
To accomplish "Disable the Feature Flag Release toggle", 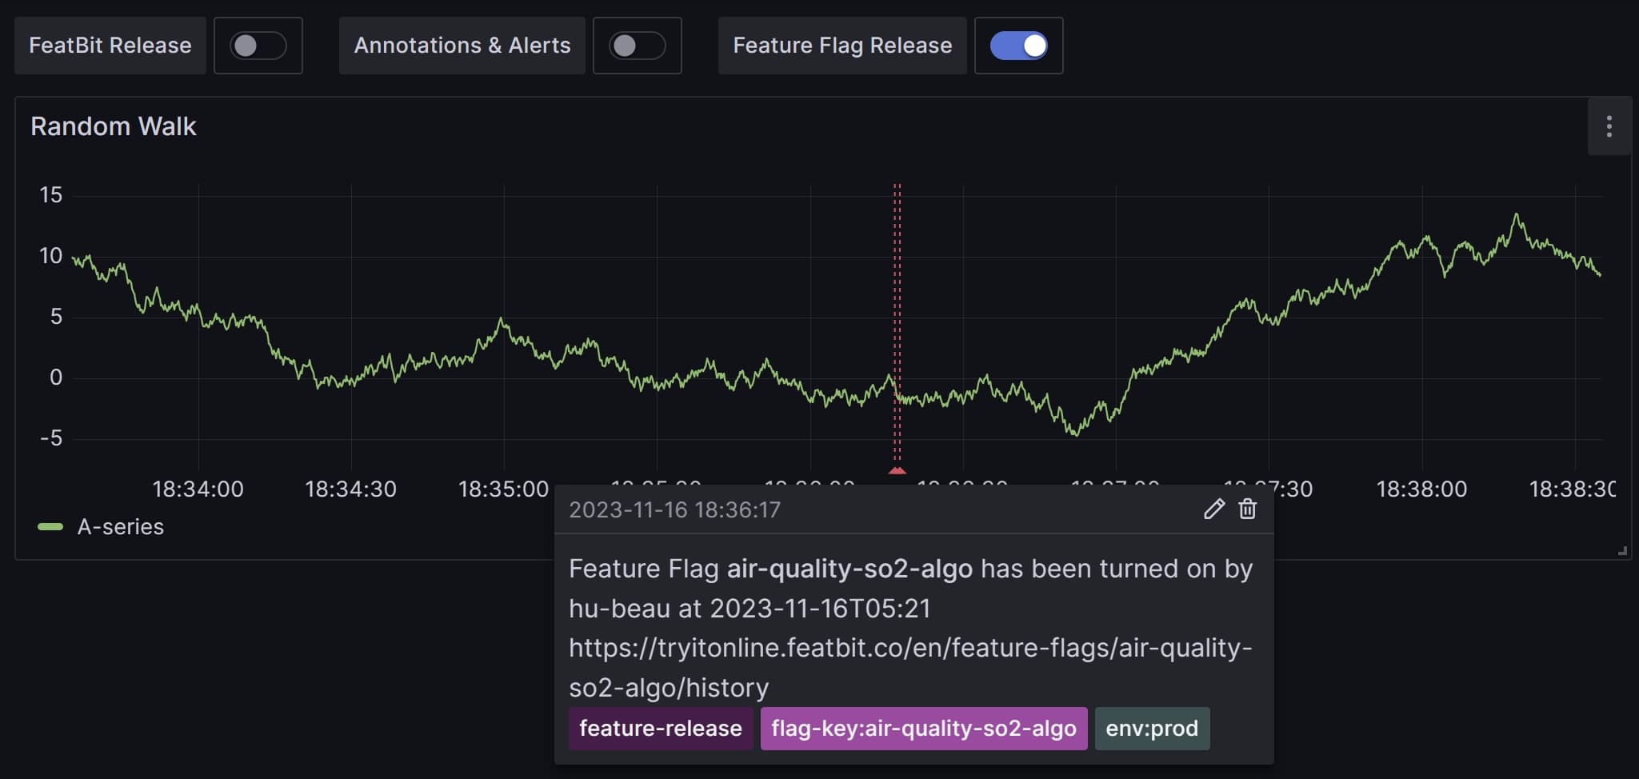I will (x=1018, y=46).
